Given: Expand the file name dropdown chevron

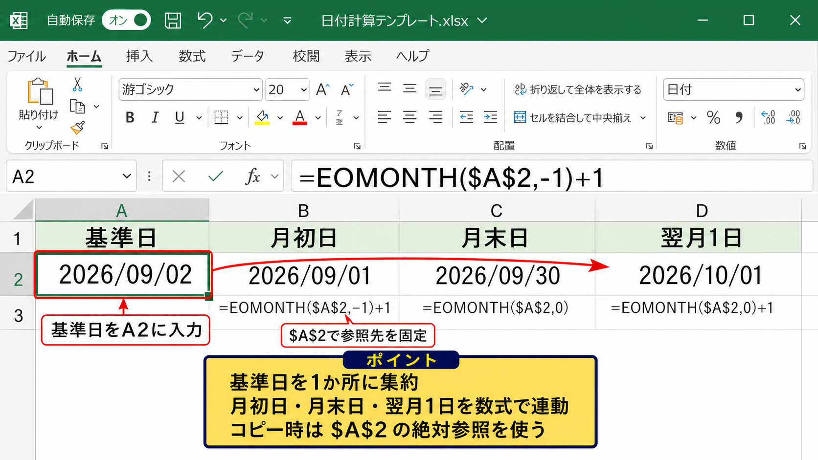Looking at the screenshot, I should coord(482,21).
